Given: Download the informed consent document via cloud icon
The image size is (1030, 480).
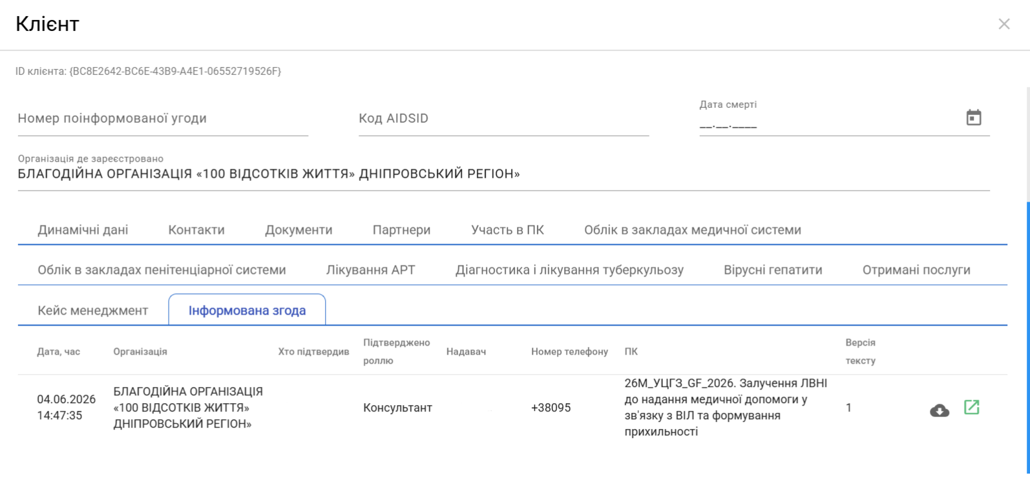Looking at the screenshot, I should (x=939, y=410).
